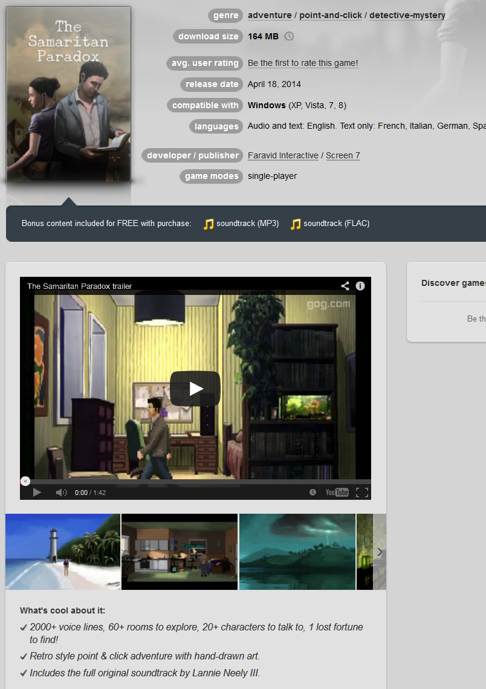The image size is (486, 689).
Task: Click the point-and-click genre link
Action: click(x=331, y=15)
